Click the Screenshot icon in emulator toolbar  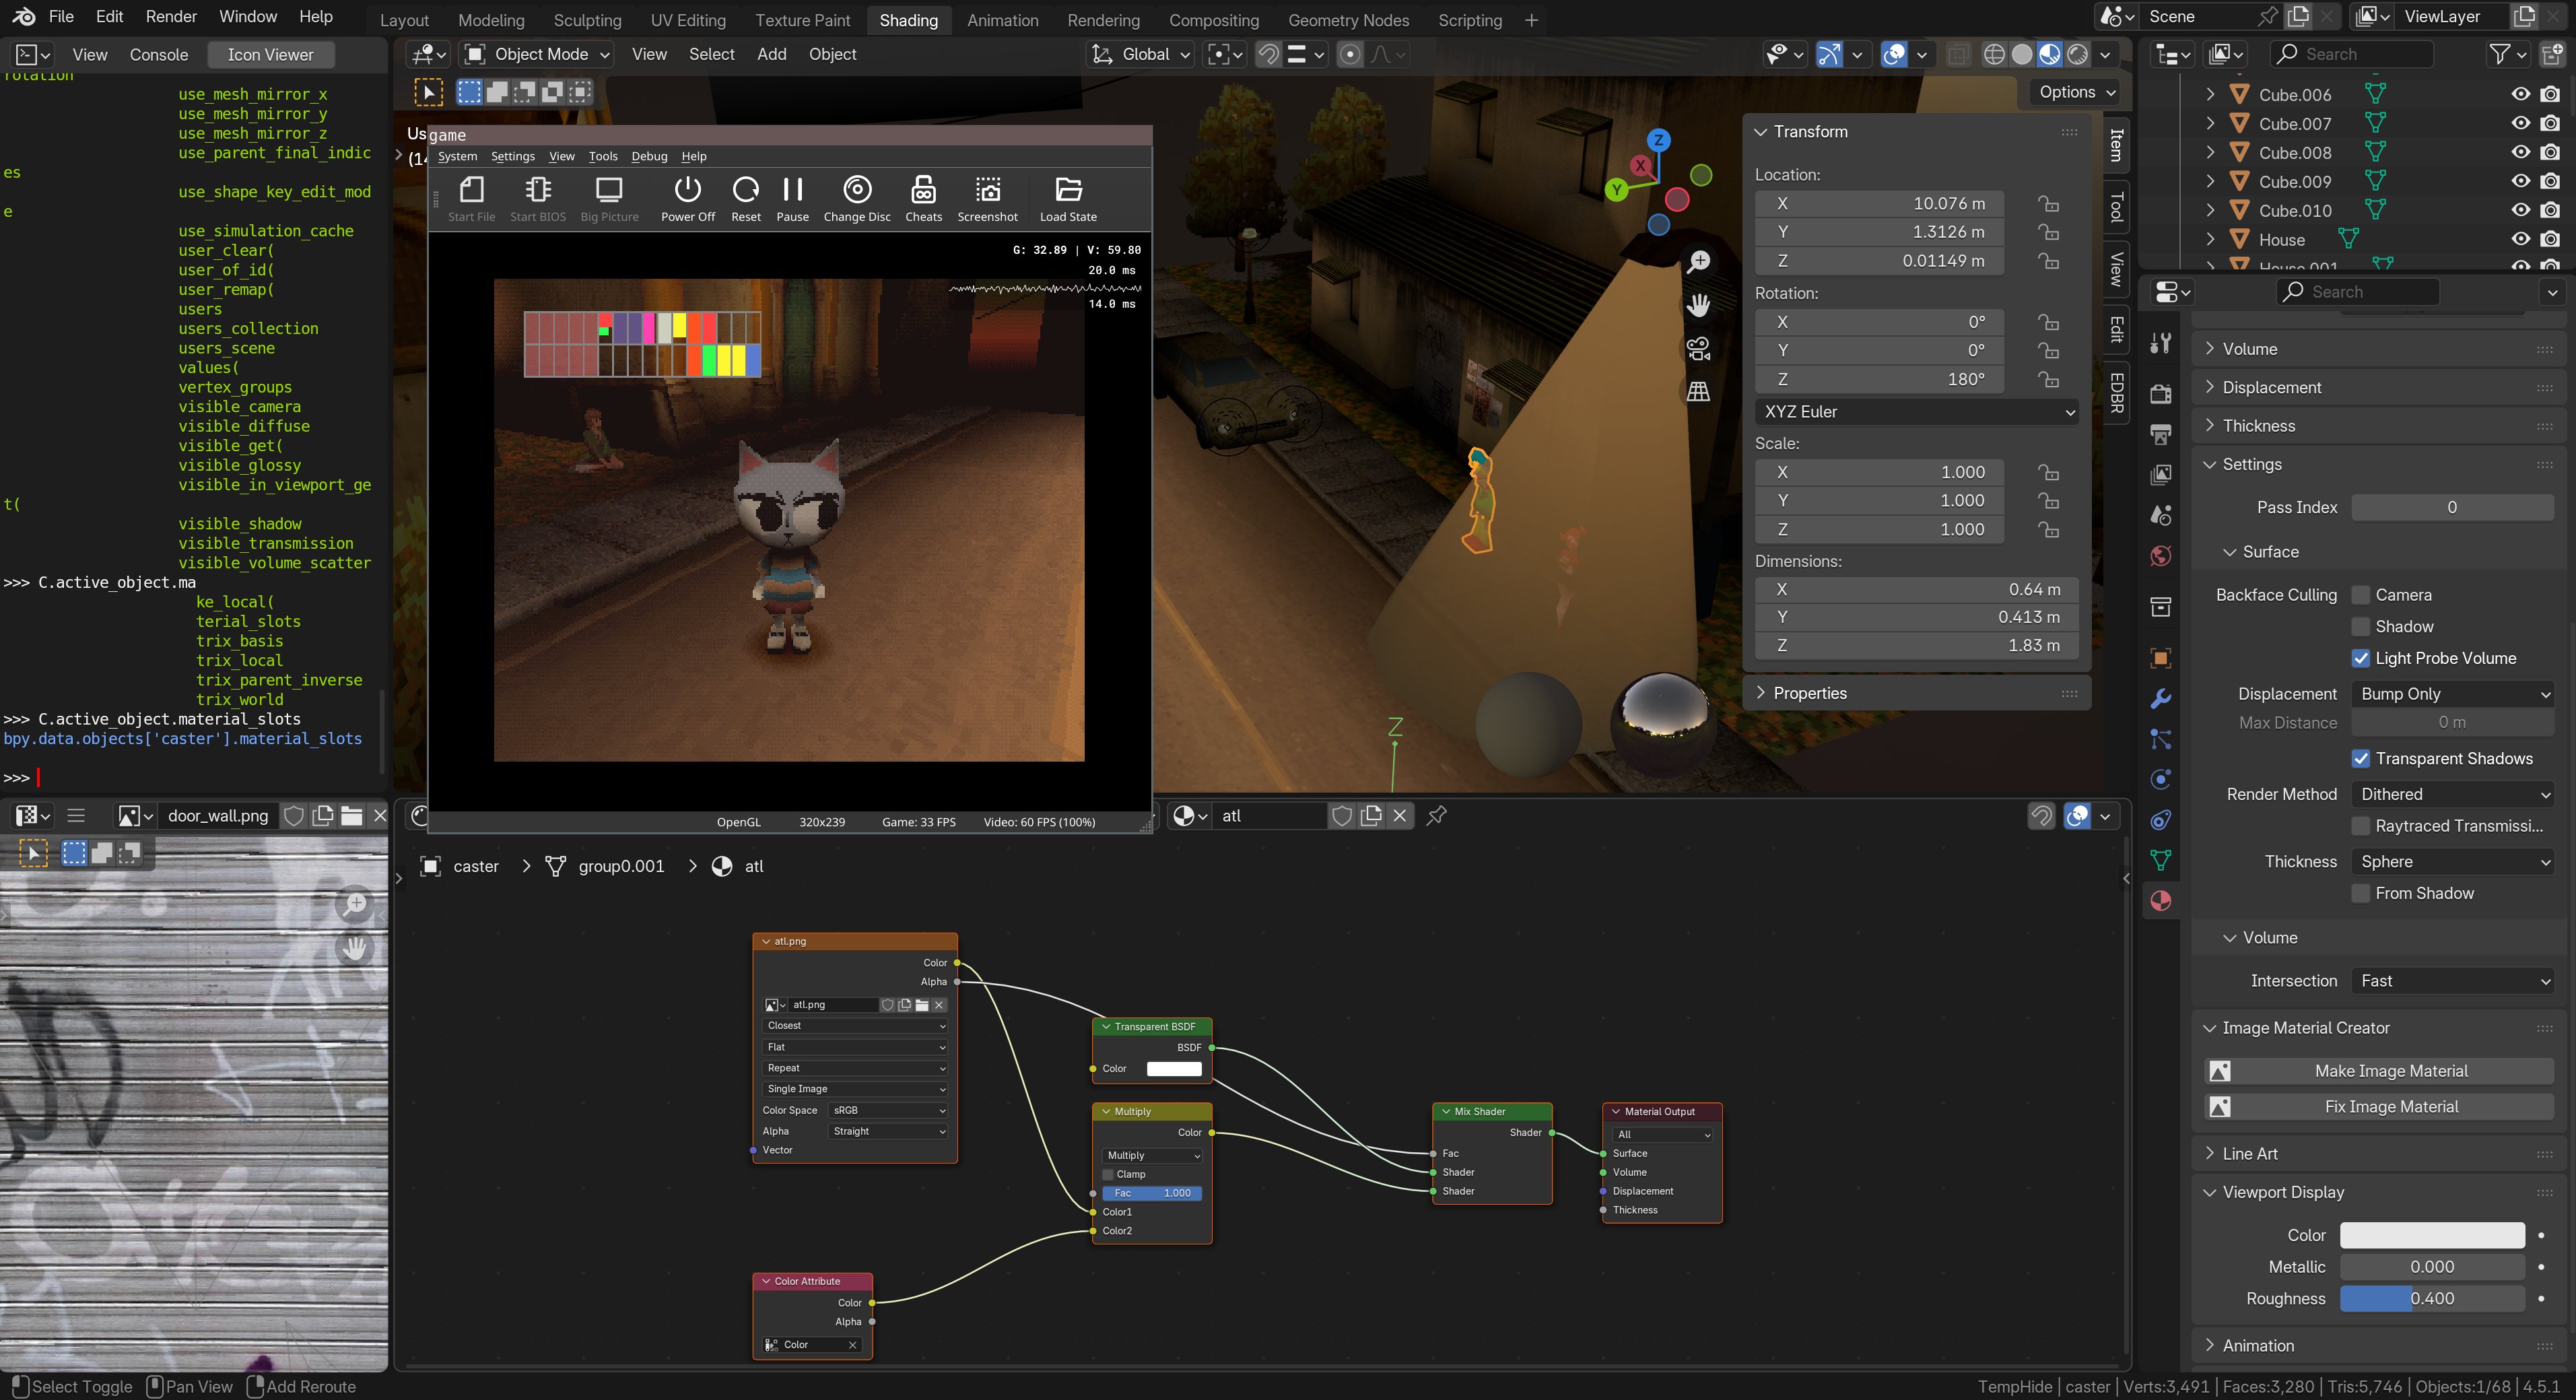click(x=987, y=190)
